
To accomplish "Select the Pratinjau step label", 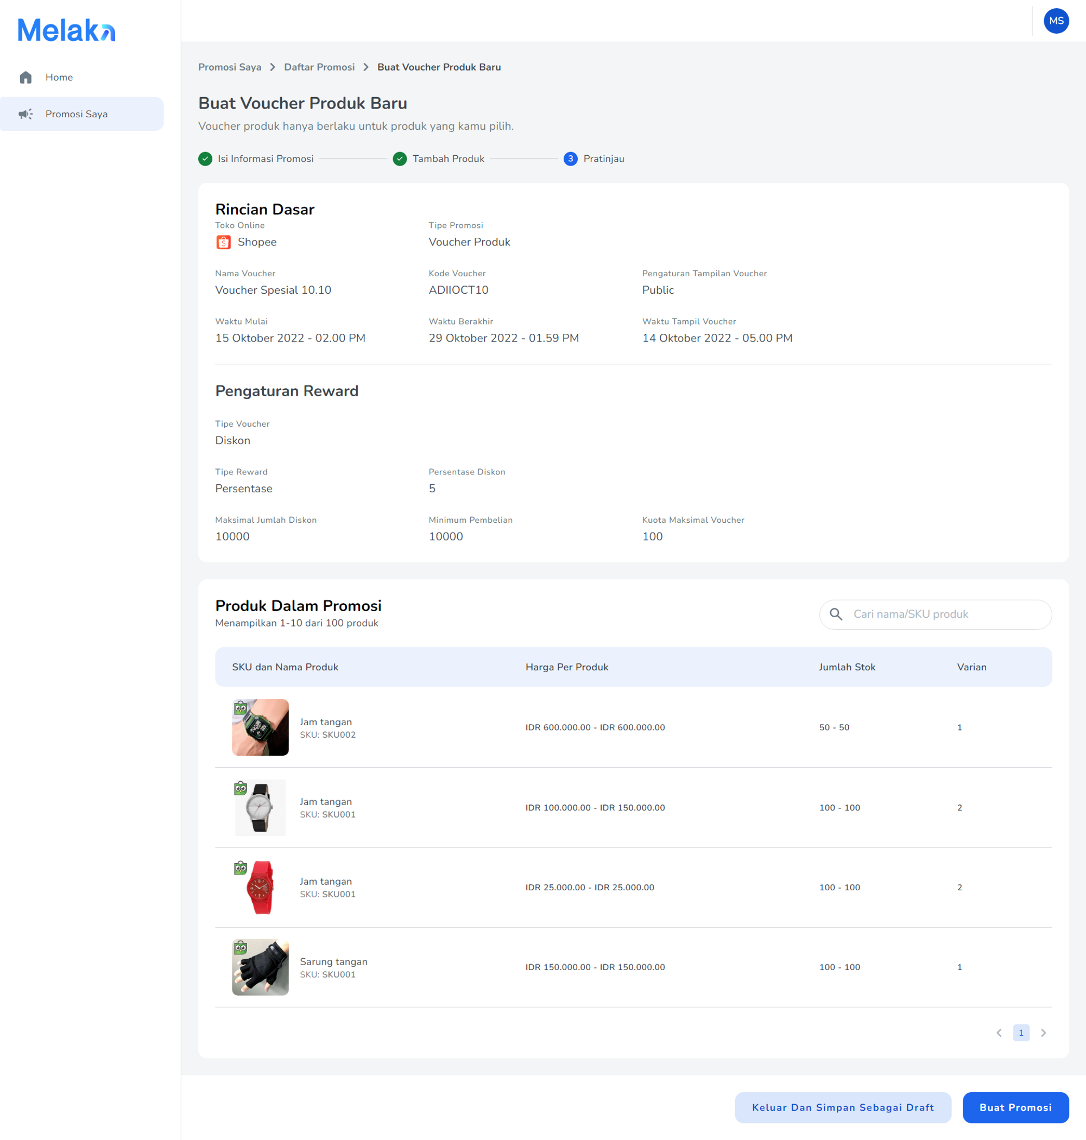I will pyautogui.click(x=604, y=159).
